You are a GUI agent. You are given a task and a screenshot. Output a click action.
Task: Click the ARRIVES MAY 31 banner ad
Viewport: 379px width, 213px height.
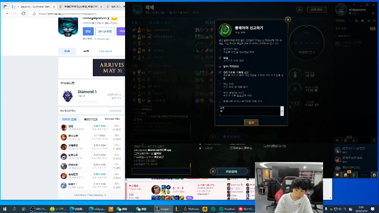coord(109,68)
